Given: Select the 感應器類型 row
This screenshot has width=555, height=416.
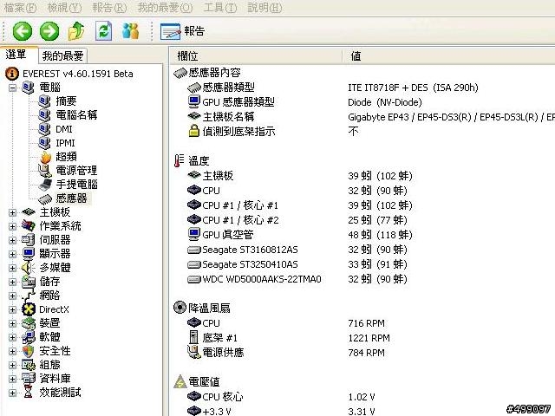Looking at the screenshot, I should tap(362, 88).
